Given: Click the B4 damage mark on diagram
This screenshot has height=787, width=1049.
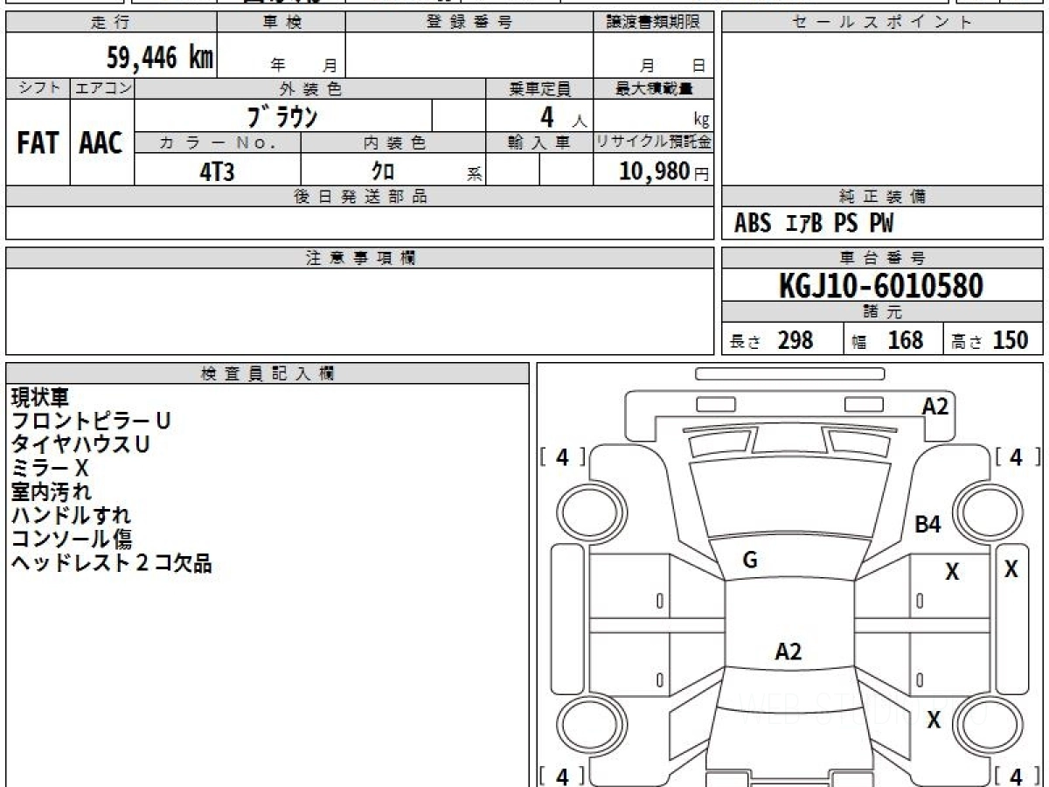Looking at the screenshot, I should coord(927,525).
